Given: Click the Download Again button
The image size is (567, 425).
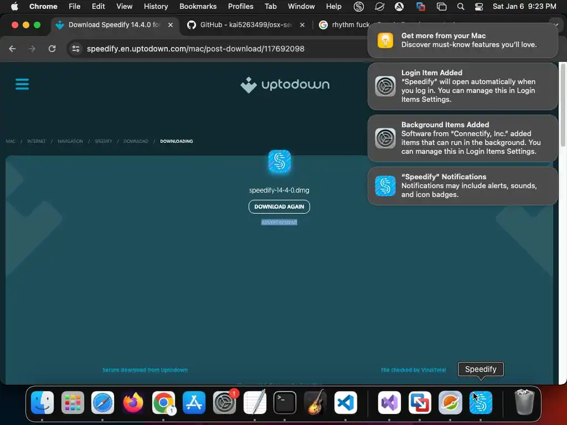Looking at the screenshot, I should tap(279, 206).
